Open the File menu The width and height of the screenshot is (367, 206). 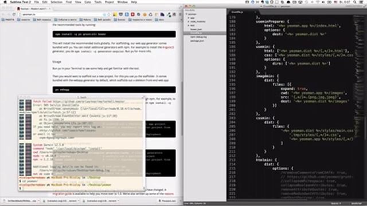(x=37, y=2)
